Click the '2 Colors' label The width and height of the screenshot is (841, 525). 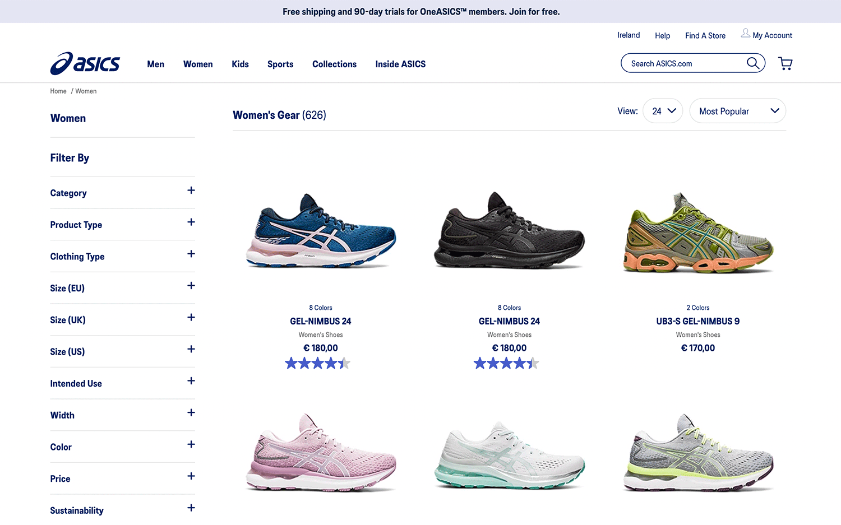pyautogui.click(x=698, y=308)
